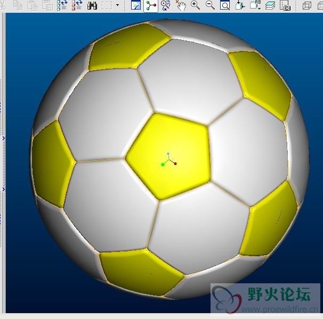Open the saved view list dropdown
This screenshot has height=319, width=323.
[255, 5]
